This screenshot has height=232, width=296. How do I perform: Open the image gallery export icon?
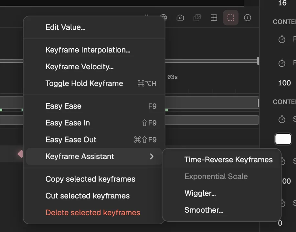[x=197, y=18]
